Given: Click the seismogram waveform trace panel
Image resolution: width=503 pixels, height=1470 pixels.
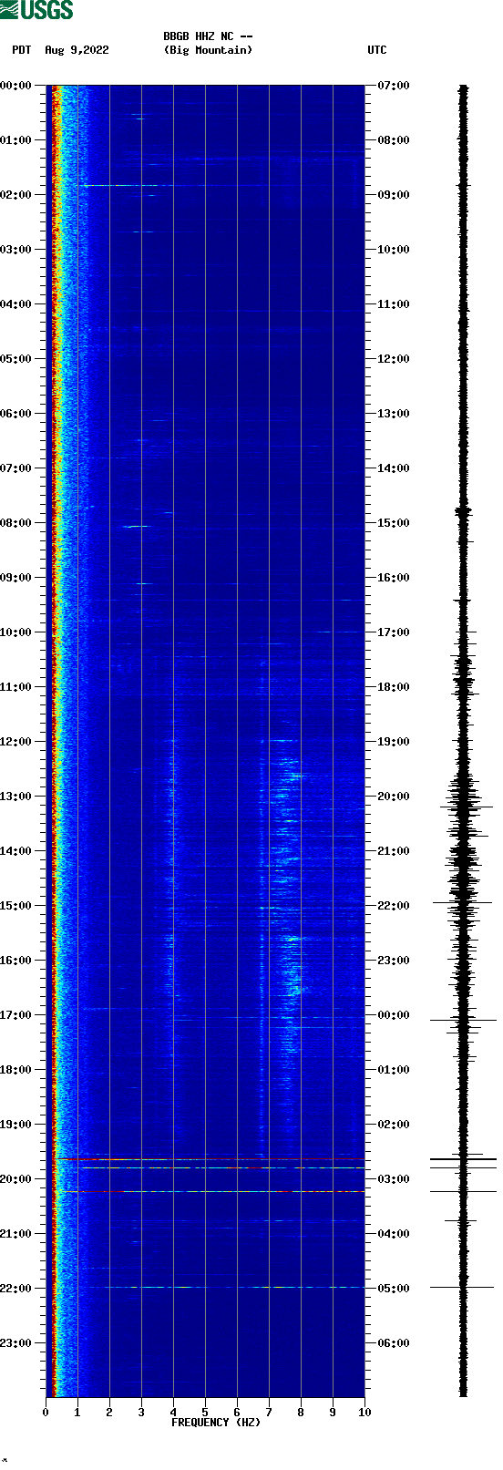Looking at the screenshot, I should pos(463,741).
